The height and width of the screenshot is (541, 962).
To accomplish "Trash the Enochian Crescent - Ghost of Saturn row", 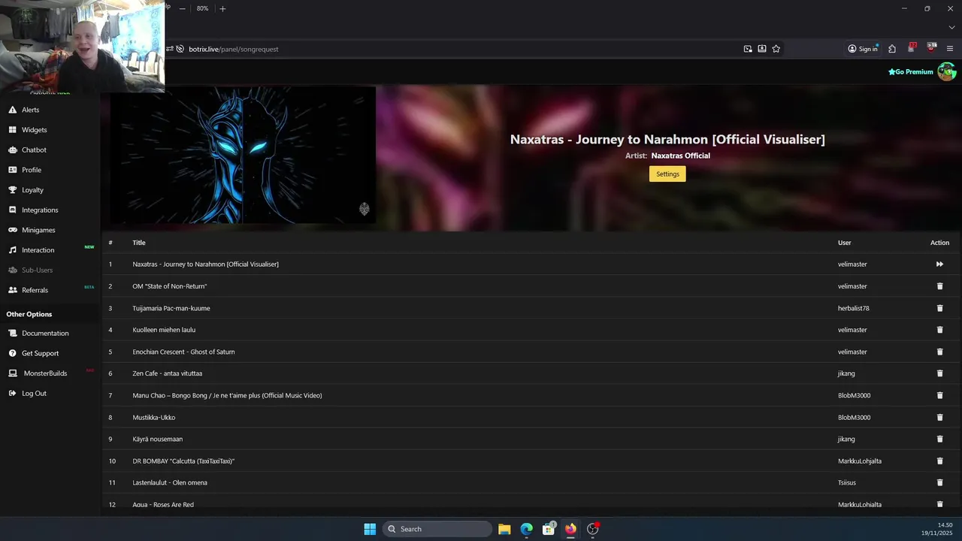I will [939, 352].
